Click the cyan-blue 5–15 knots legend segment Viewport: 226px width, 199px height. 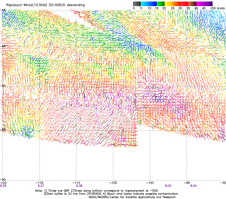coord(149,4)
